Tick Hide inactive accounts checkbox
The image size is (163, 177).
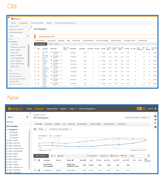(9, 33)
